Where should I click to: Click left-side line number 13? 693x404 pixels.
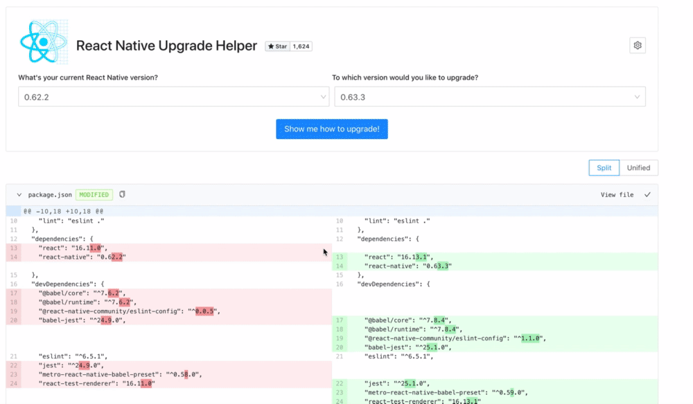pos(13,248)
